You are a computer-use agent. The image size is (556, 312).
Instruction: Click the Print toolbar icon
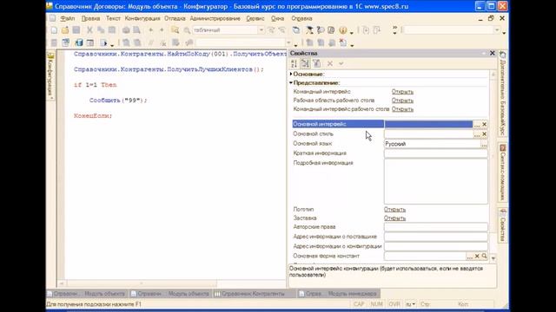tap(126, 30)
